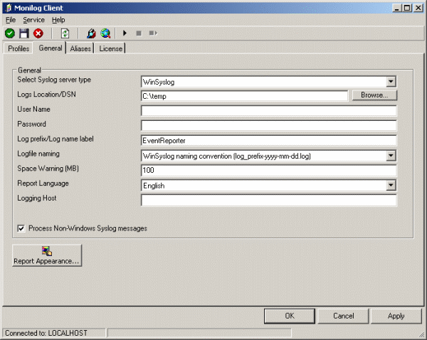Expand the Syslog server type dropdown
Viewport: 427px width, 340px height.
coord(391,81)
